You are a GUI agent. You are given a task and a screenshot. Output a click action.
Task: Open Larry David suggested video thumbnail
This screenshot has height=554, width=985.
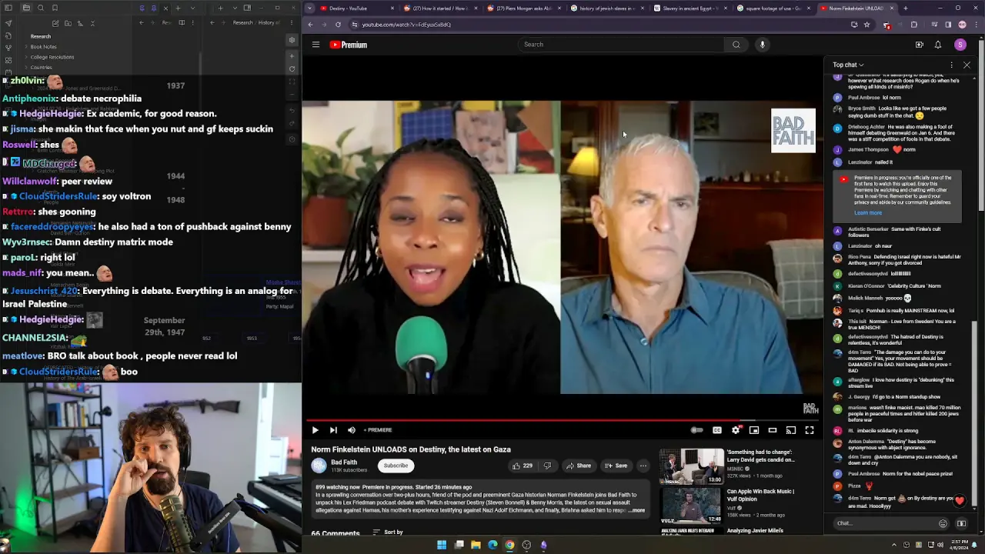(x=691, y=466)
